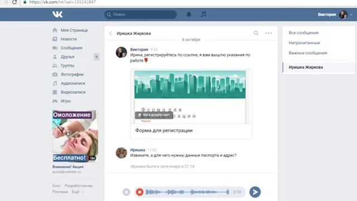Go back using the chat header arrow

pyautogui.click(x=110, y=33)
